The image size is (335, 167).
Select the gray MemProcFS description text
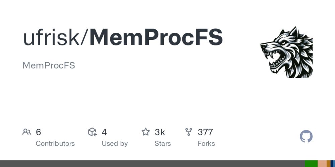click(49, 65)
